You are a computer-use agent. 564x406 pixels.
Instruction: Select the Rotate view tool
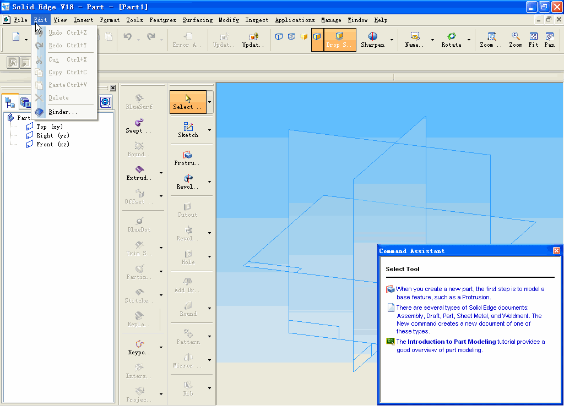click(x=451, y=40)
